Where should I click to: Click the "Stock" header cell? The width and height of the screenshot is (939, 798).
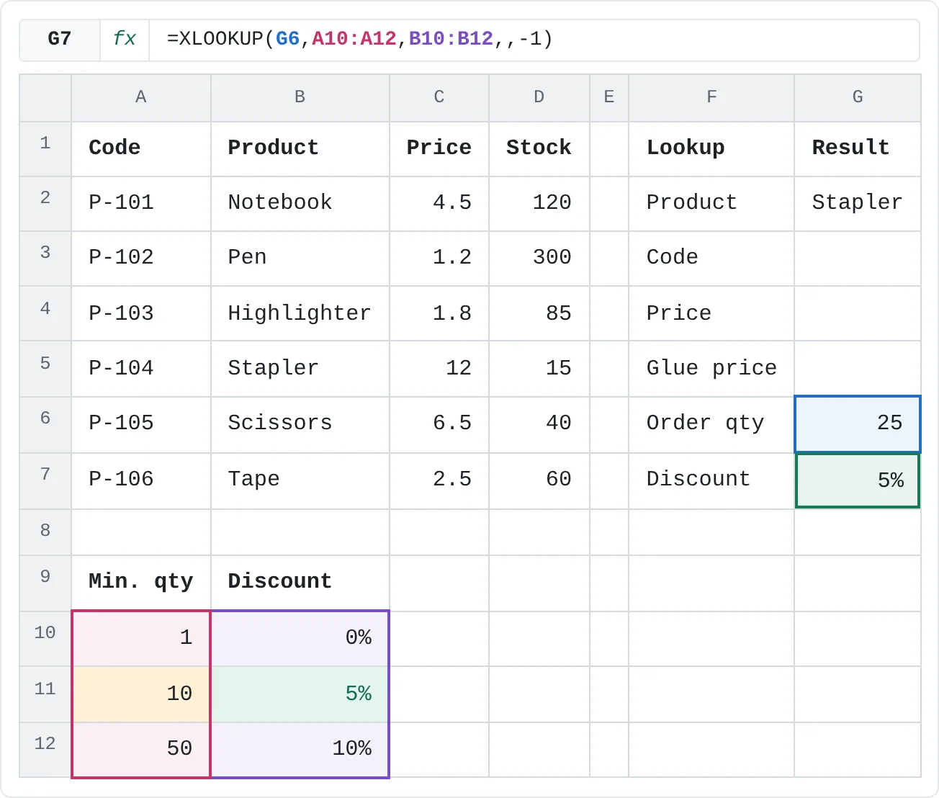point(539,149)
